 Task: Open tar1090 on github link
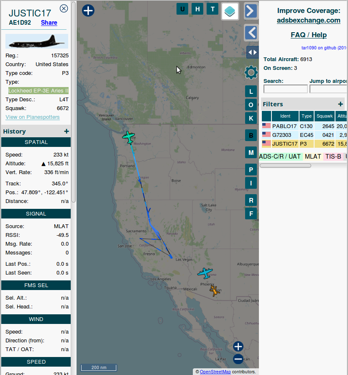click(325, 48)
